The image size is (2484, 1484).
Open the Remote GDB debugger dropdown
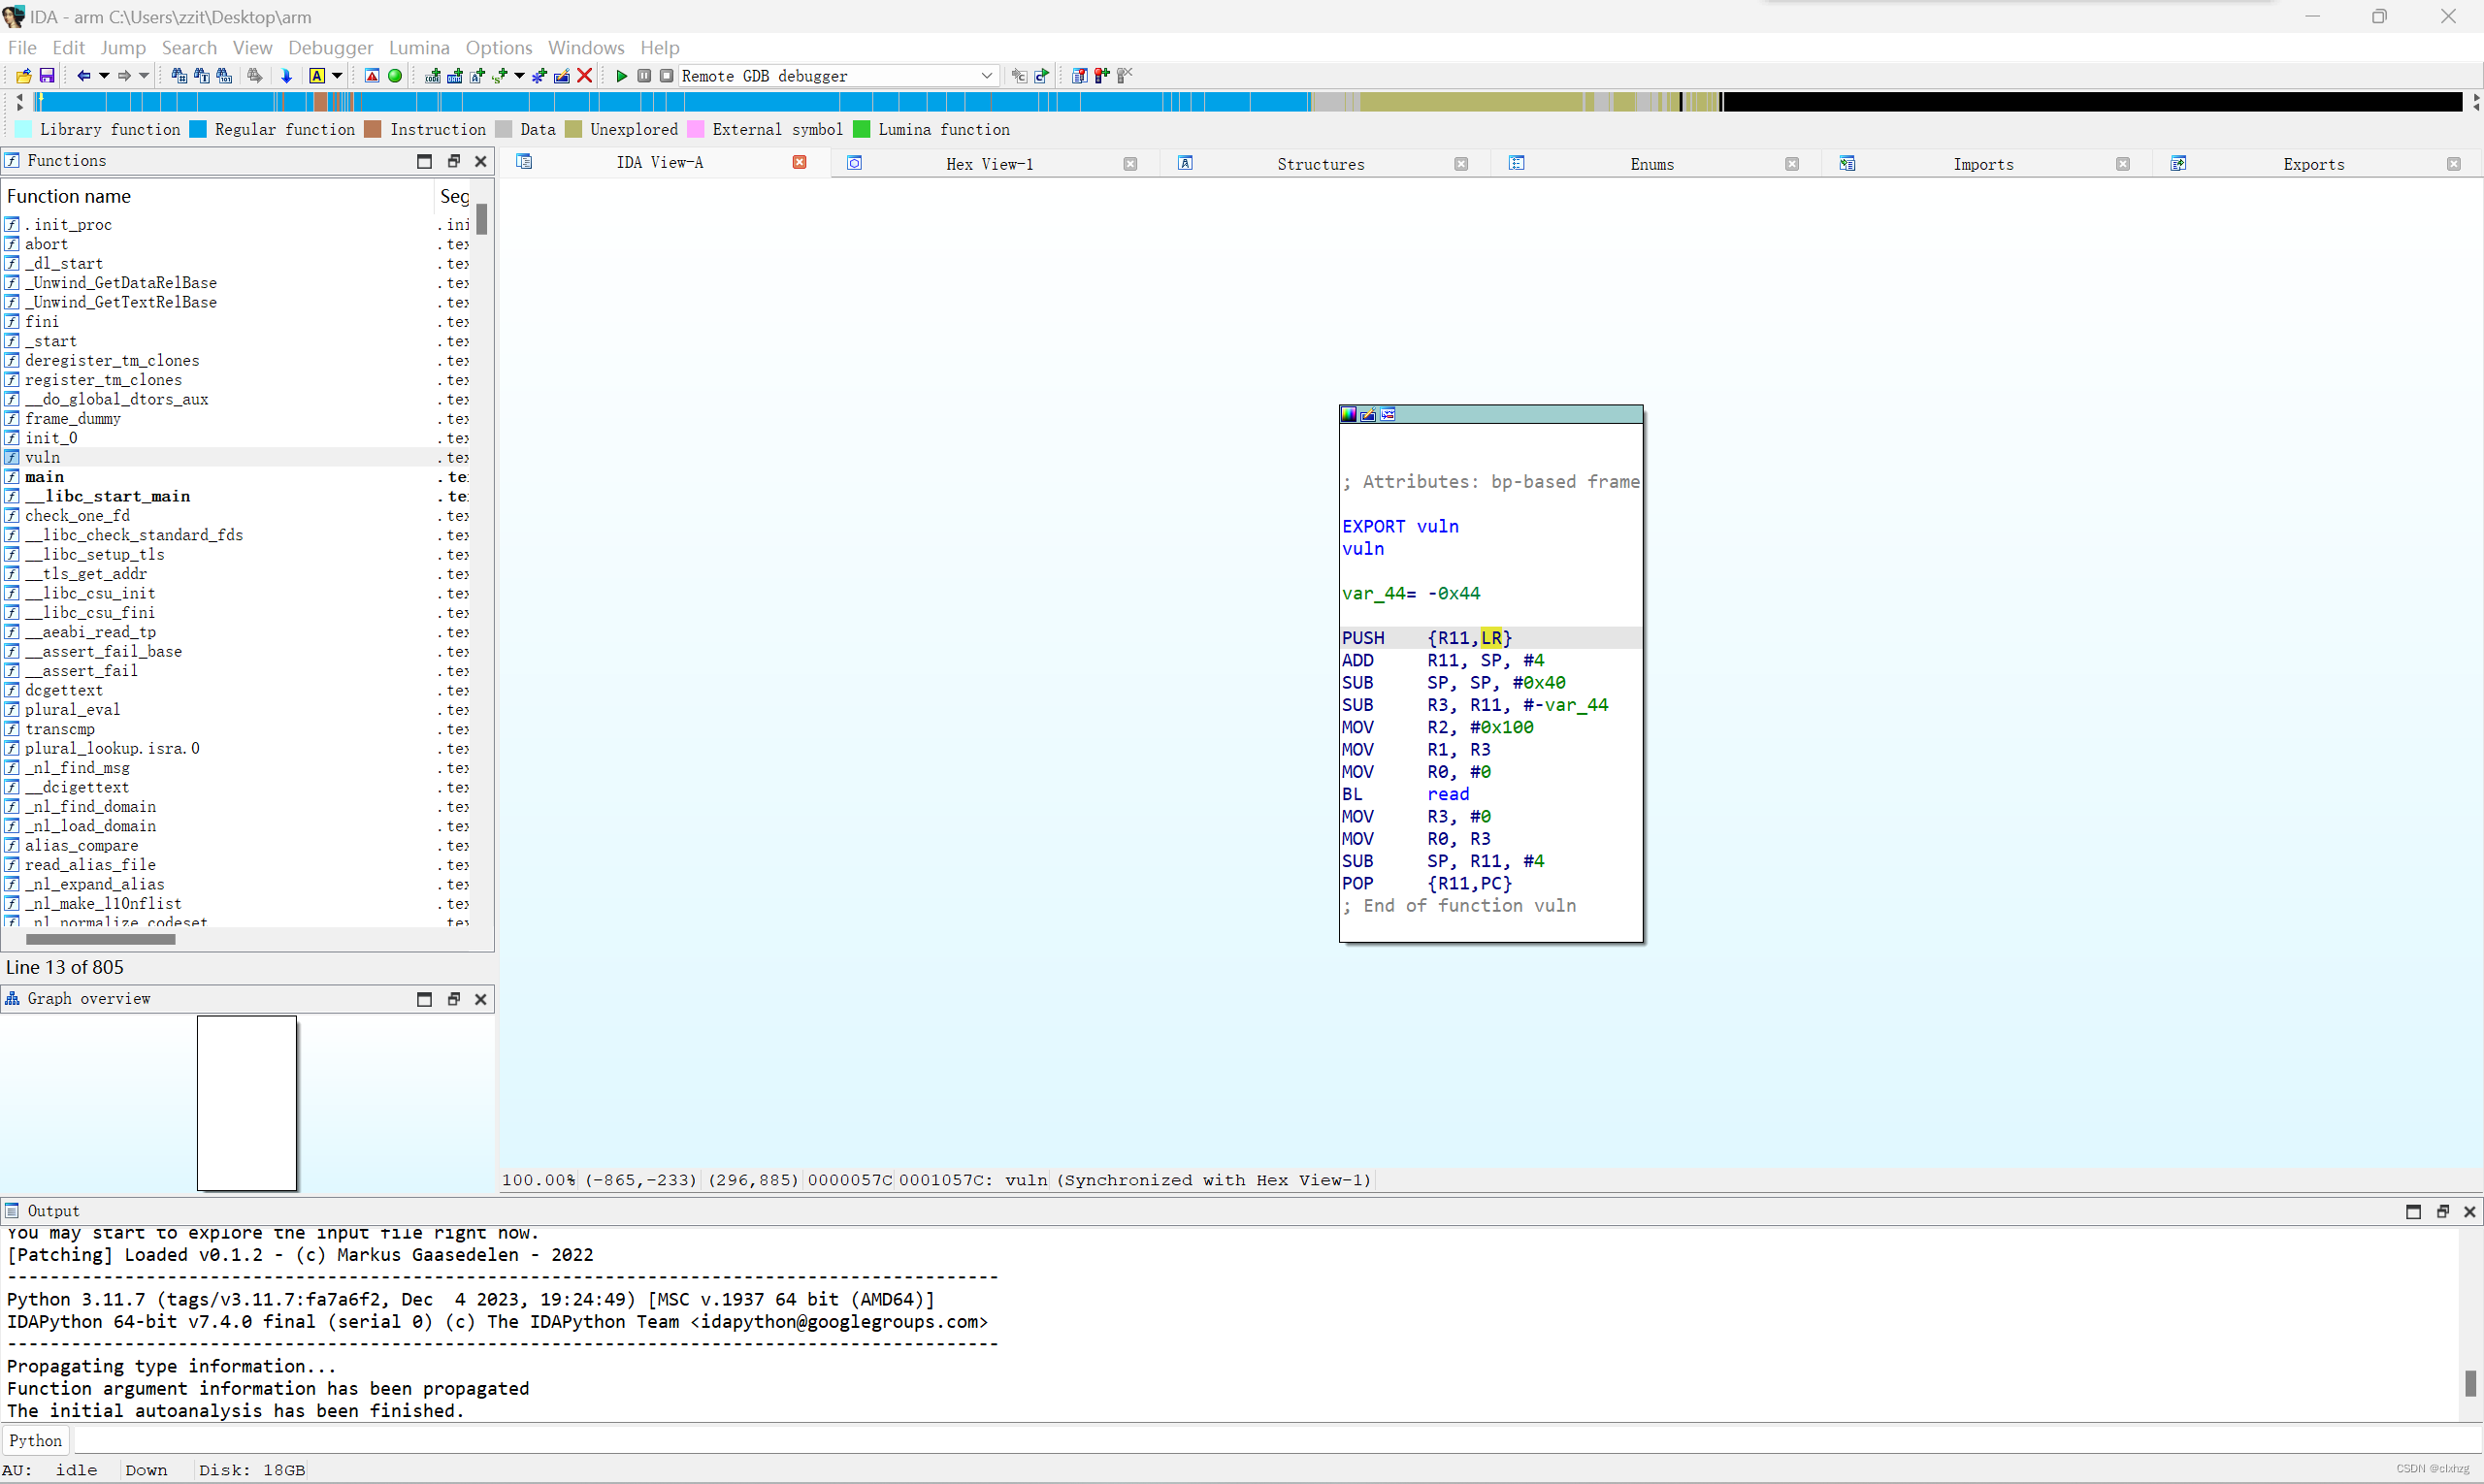point(987,75)
